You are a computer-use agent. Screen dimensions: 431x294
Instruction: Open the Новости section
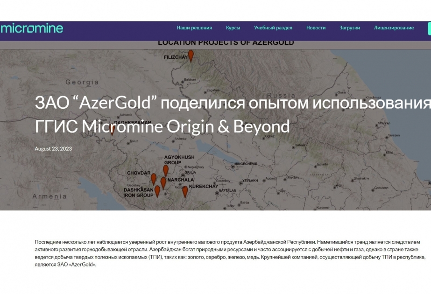tap(315, 28)
